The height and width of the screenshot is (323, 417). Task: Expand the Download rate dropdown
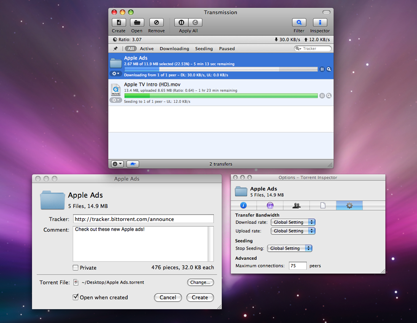coord(293,222)
